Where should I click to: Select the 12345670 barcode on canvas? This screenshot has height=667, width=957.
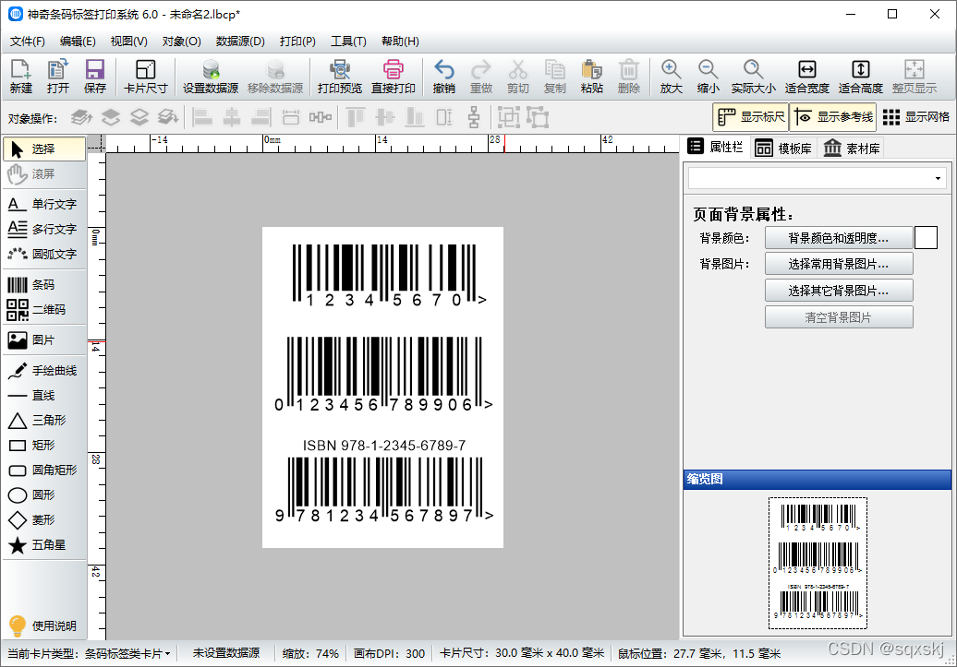[x=390, y=275]
